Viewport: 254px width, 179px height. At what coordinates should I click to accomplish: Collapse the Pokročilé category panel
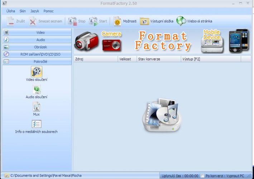pyautogui.click(x=37, y=62)
